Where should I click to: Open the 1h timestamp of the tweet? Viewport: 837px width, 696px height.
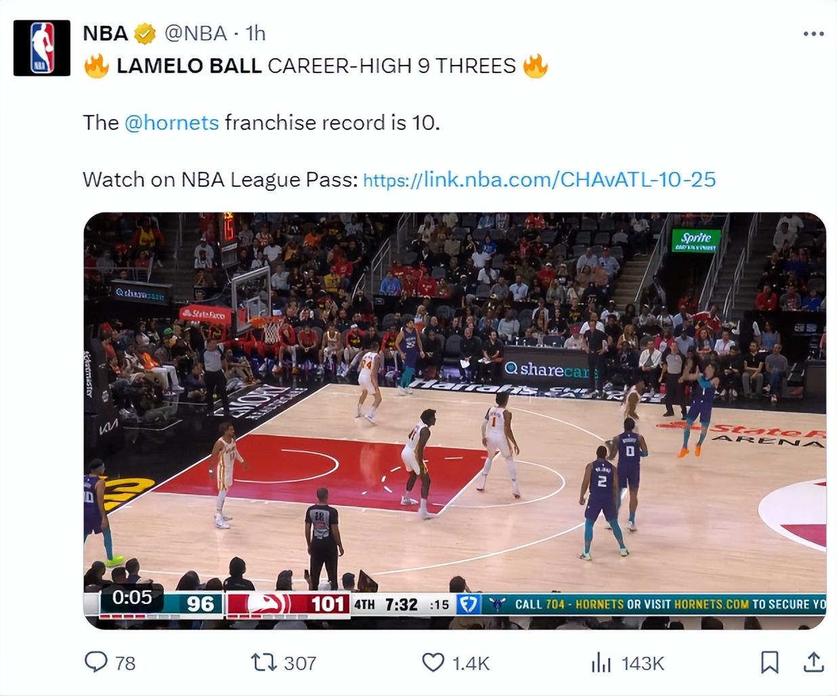[255, 33]
